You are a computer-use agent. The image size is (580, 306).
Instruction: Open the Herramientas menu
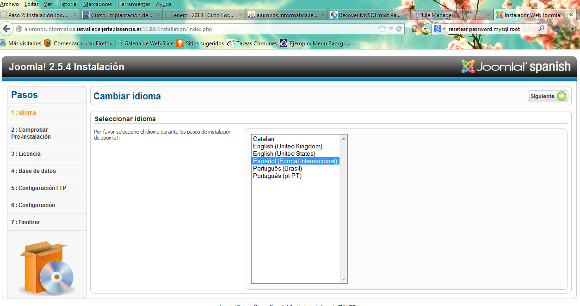coord(134,4)
